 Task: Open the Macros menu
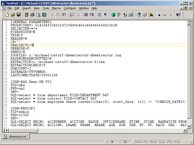point(56,8)
